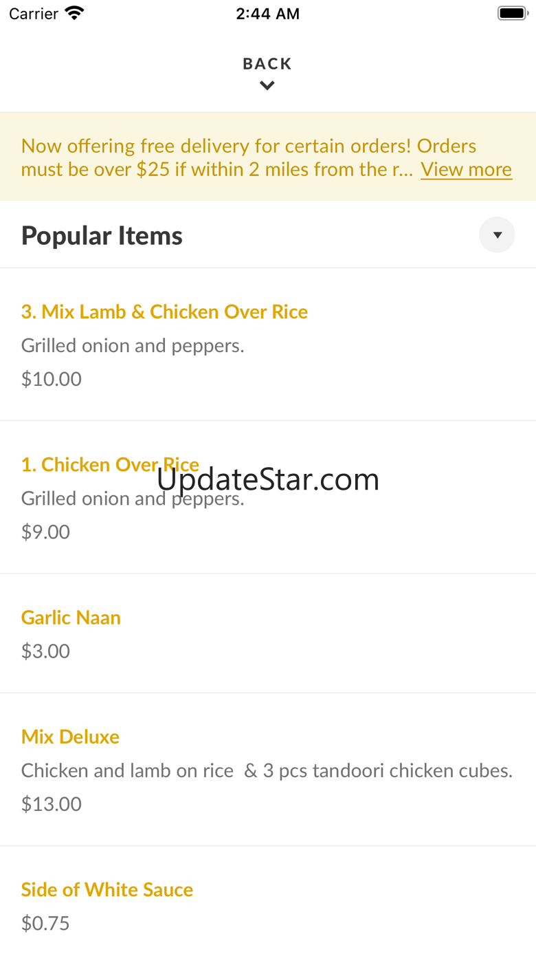Tap the BACK label at top
Image resolution: width=536 pixels, height=954 pixels.
(x=267, y=64)
